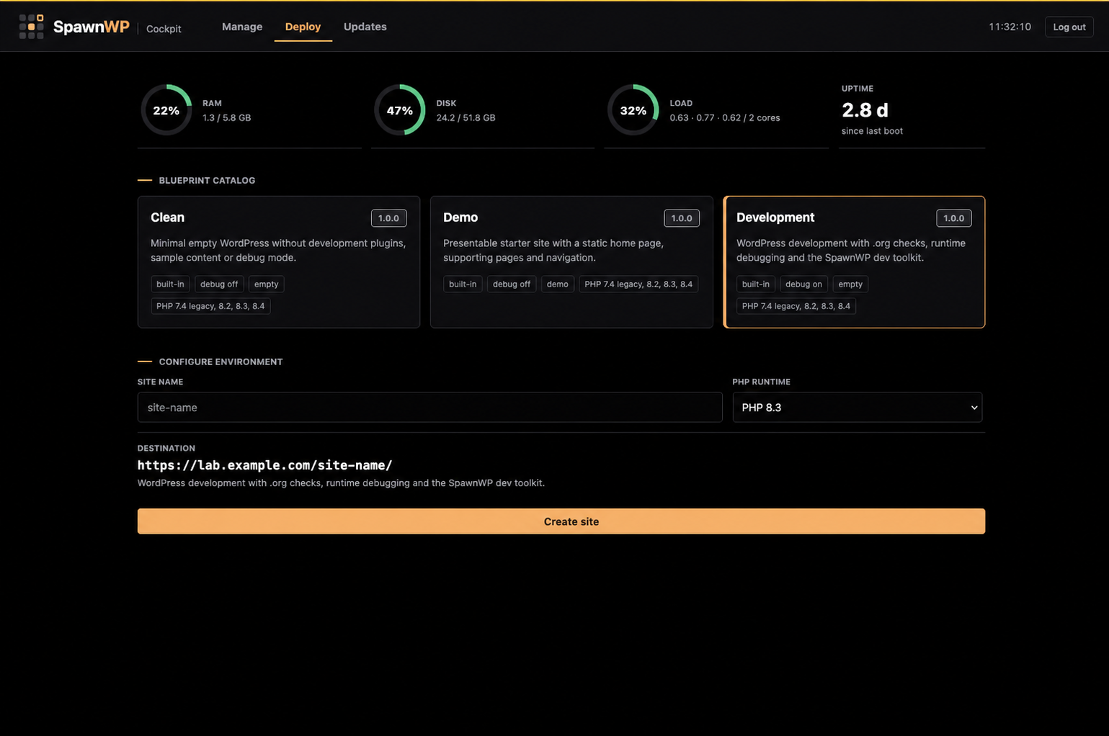Click the 'debug on' tag on Development card
This screenshot has height=736, width=1109.
(x=803, y=284)
